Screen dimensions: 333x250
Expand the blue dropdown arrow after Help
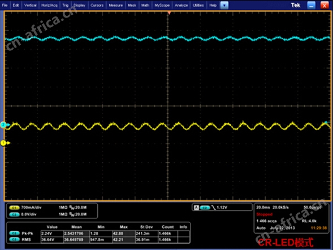[x=224, y=5]
